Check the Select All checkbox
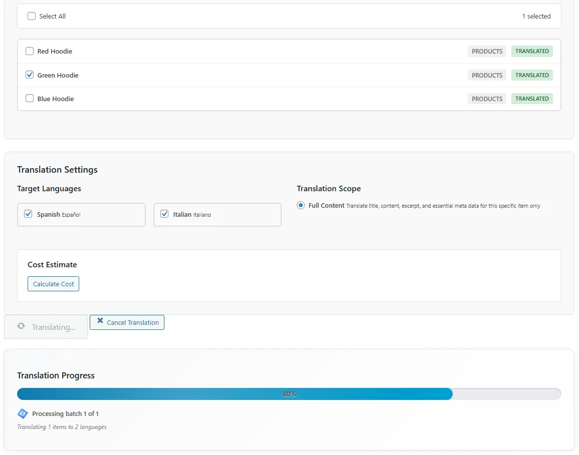The image size is (579, 455). [32, 16]
